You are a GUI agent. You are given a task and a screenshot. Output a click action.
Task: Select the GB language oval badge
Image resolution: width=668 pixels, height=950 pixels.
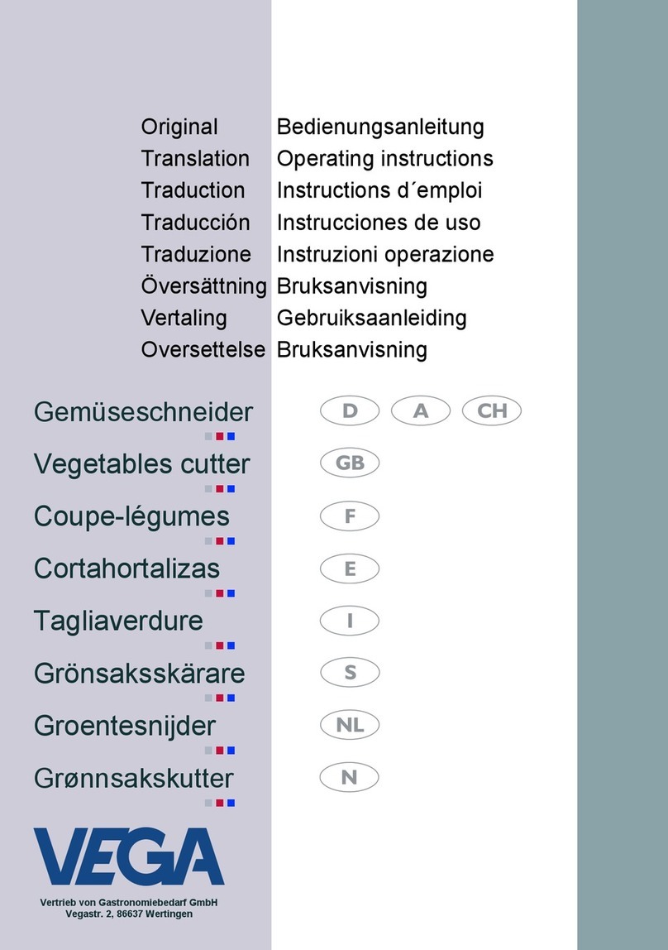coord(350,463)
